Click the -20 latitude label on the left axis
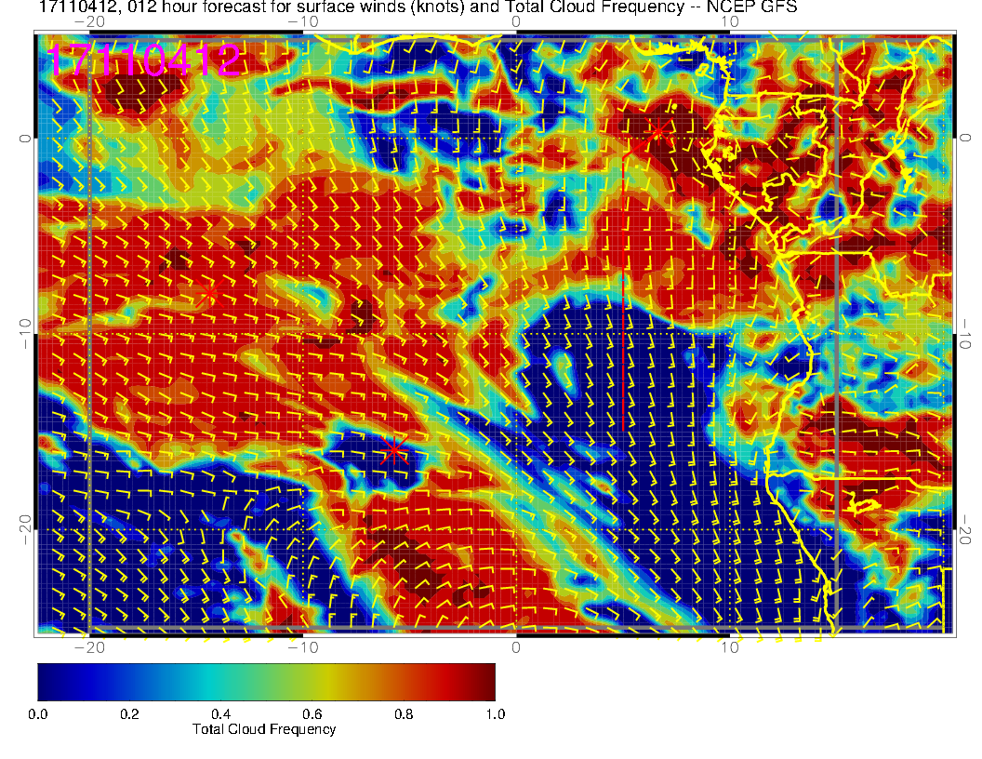Screen dimensions: 982x759 (x=25, y=530)
